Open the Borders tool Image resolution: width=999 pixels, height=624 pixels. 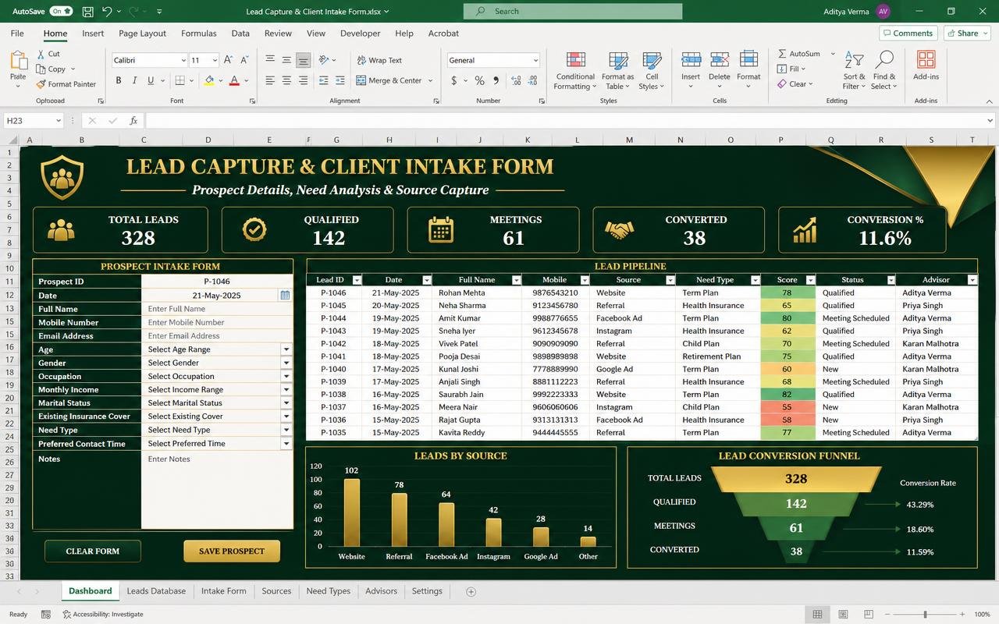tap(180, 80)
